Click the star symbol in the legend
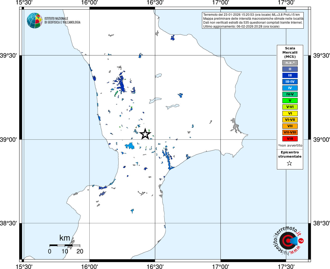The height and width of the screenshot is (269, 330). 290,163
